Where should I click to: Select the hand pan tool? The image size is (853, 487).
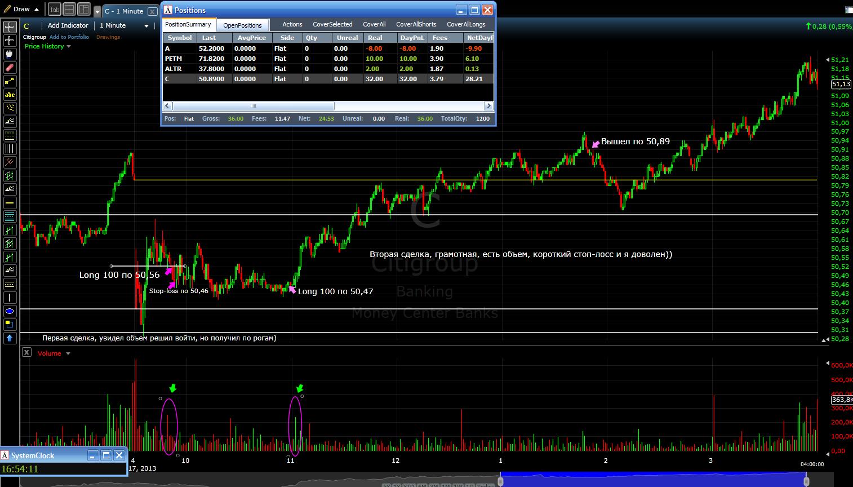tap(10, 54)
